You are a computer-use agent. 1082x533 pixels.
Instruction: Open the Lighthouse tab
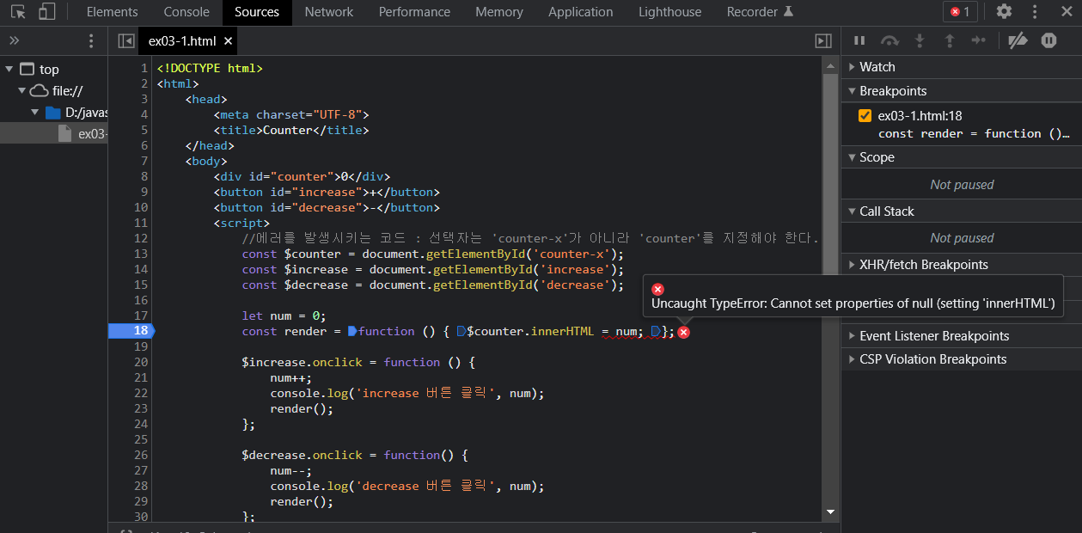[669, 12]
